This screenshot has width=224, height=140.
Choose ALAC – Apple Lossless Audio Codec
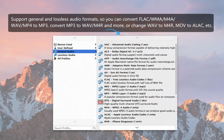[137, 116]
